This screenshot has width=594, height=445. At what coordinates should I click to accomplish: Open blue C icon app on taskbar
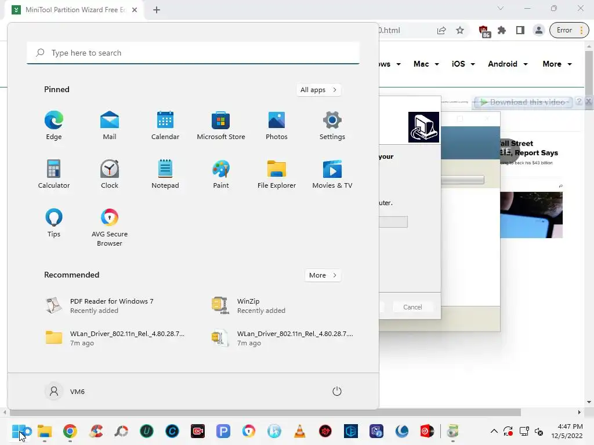172,431
